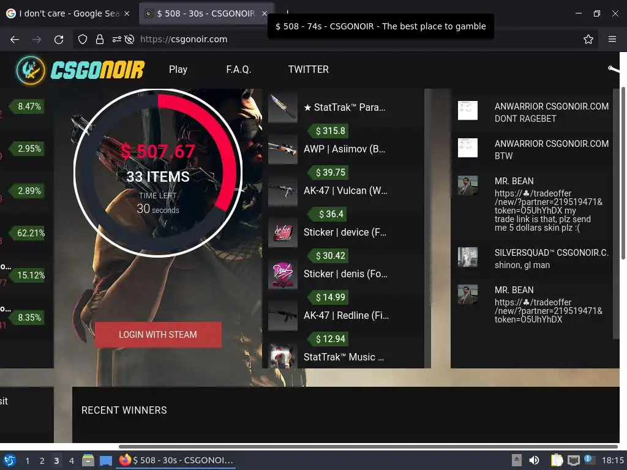Open the file manager taskbar icon

[x=88, y=460]
